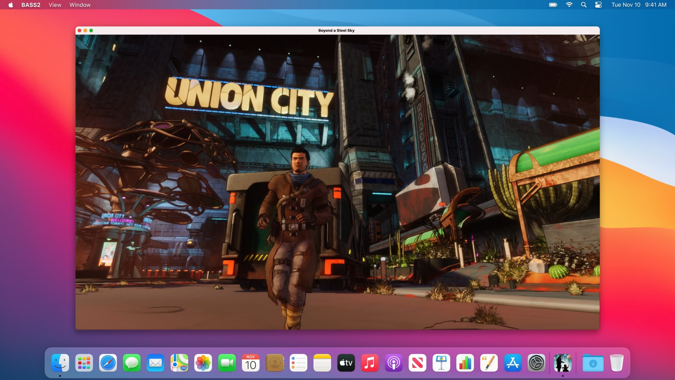Select the Beyond a Steel Sky dock icon
The image size is (675, 380).
point(563,363)
